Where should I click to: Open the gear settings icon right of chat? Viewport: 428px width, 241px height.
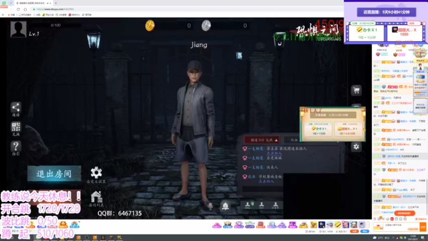point(356,147)
